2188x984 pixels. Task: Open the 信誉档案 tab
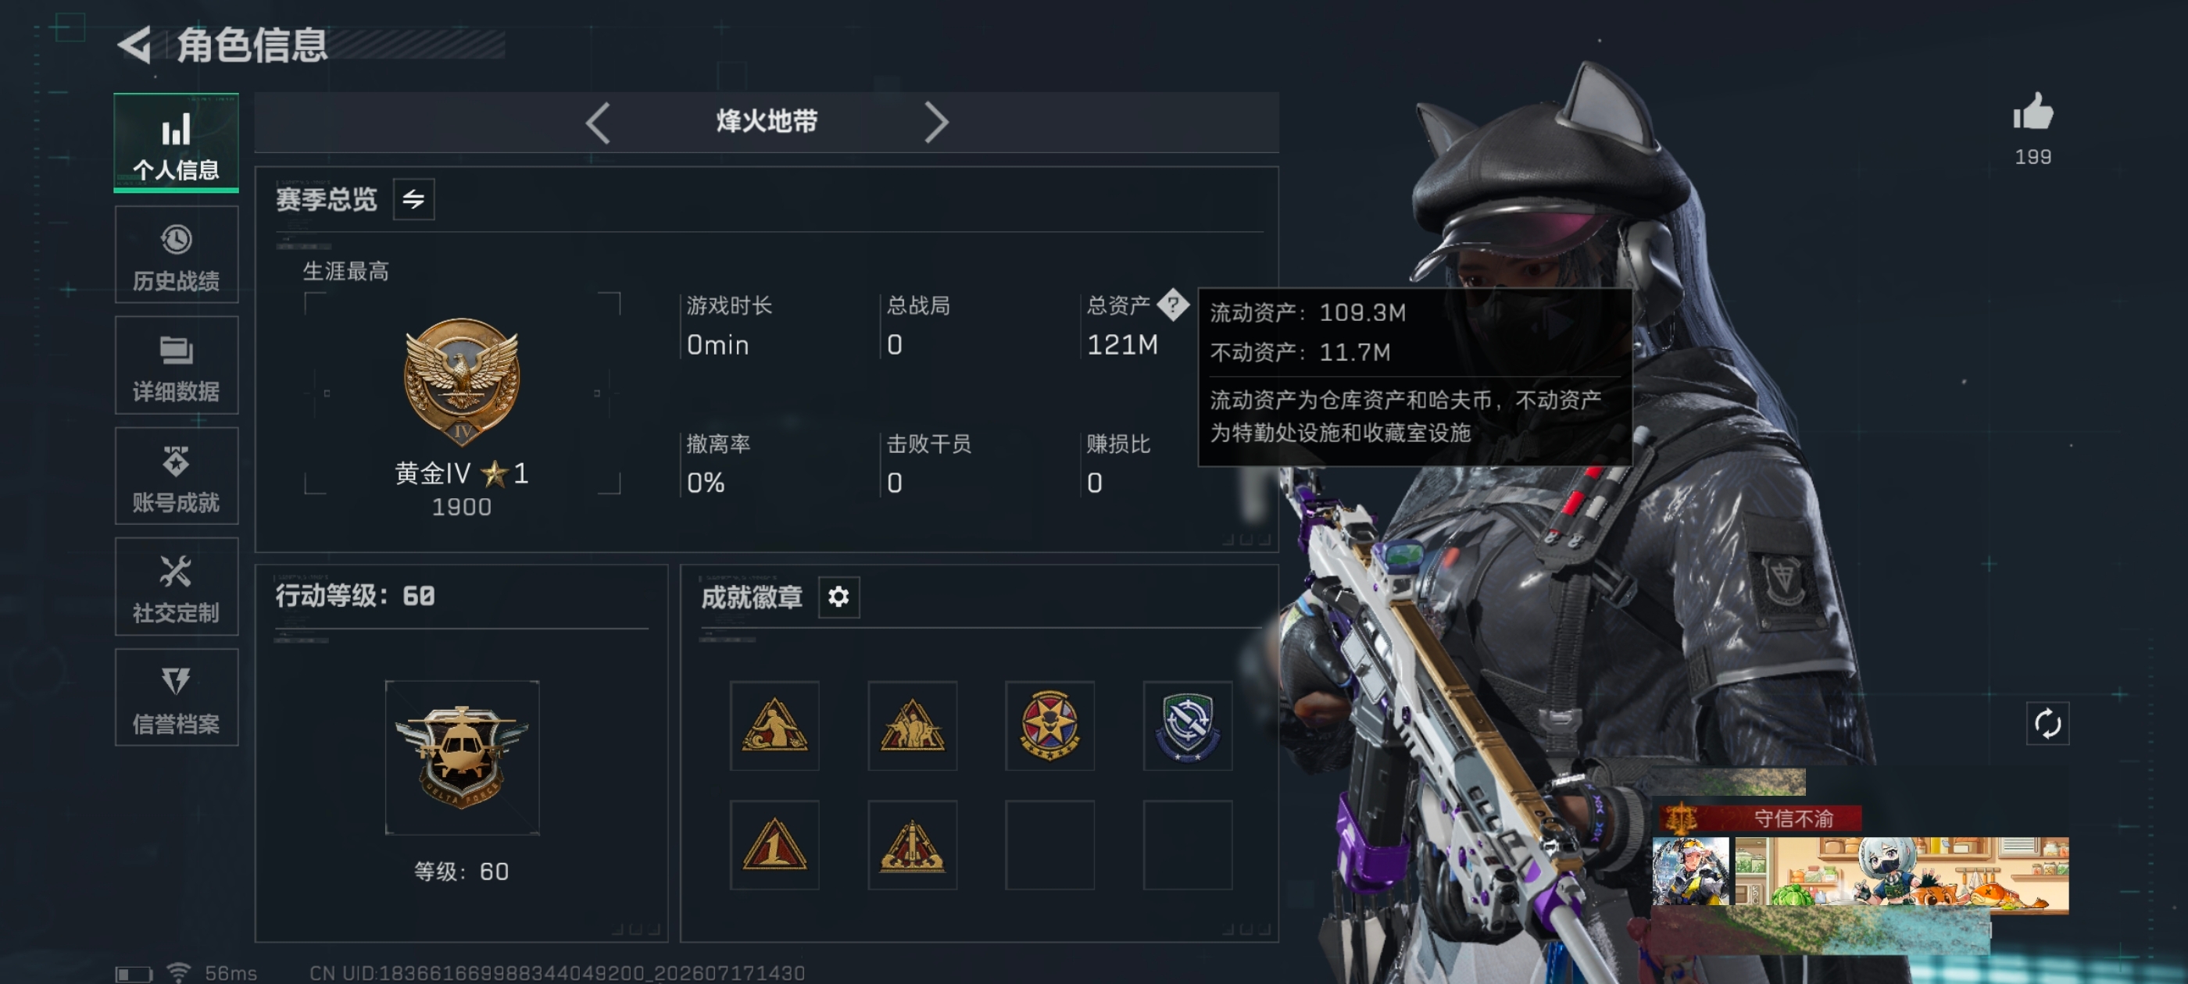click(x=177, y=698)
